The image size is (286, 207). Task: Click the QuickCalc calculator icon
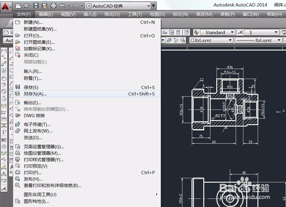(x=178, y=32)
